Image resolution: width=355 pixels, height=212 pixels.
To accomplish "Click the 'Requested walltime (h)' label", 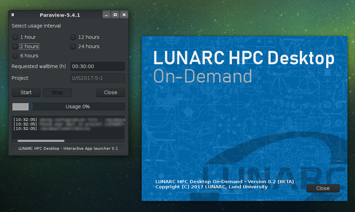I will pos(39,66).
